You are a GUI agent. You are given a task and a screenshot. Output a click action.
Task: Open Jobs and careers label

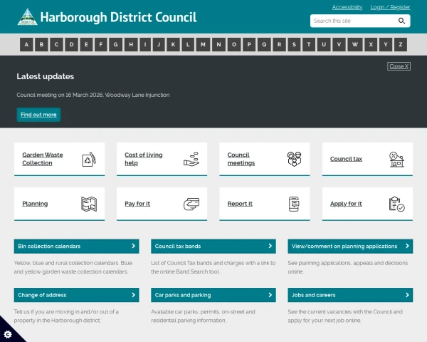point(313,295)
